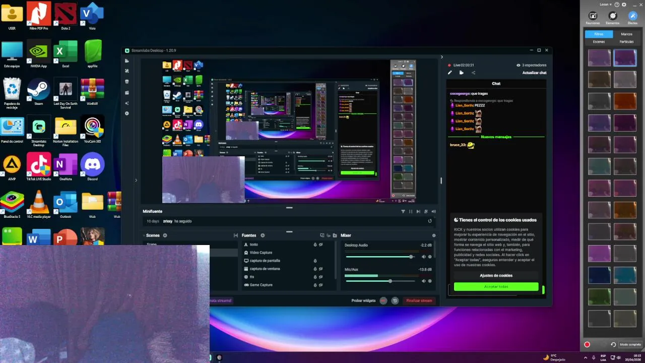Image resolution: width=645 pixels, height=363 pixels.
Task: Click the share stream icon
Action: coord(473,73)
